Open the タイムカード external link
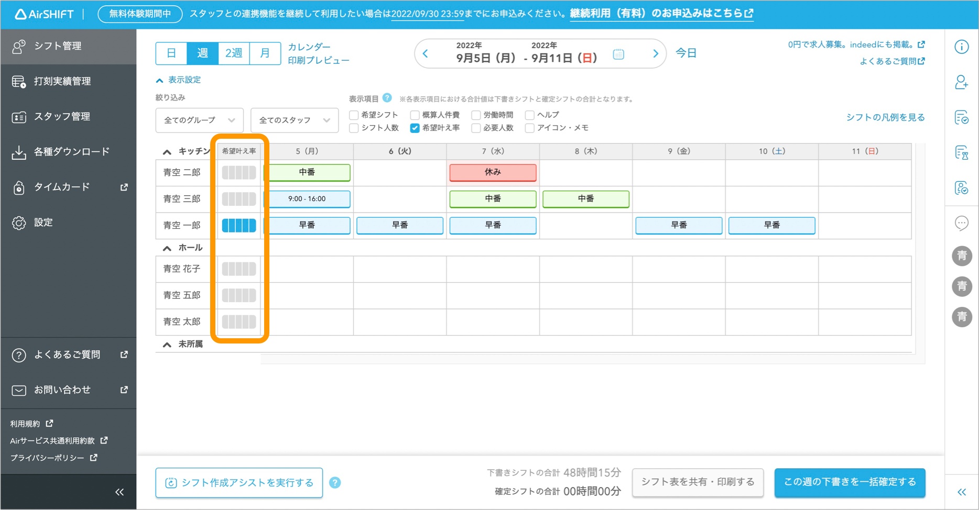Image resolution: width=979 pixels, height=510 pixels. [62, 187]
